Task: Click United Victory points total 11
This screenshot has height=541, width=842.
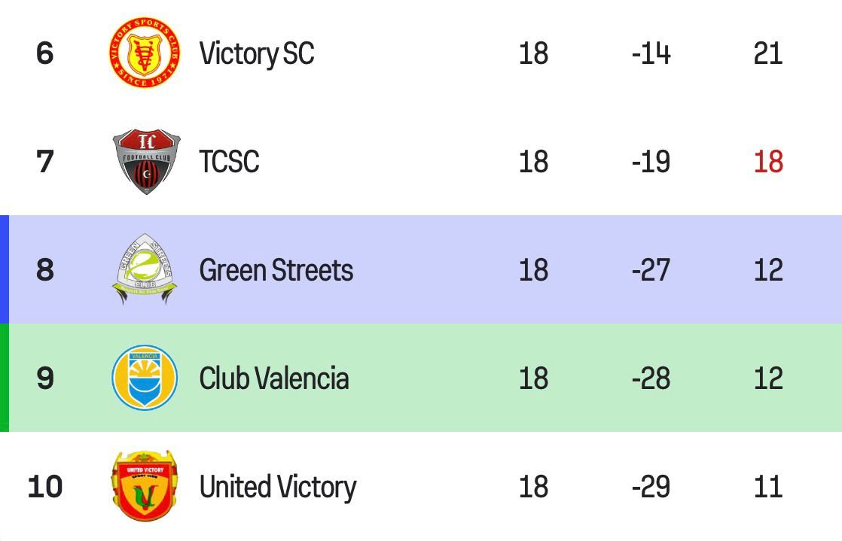Action: pos(768,487)
